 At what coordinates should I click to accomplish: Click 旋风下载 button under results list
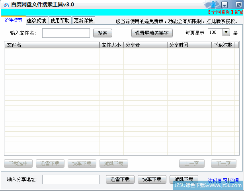[114, 164]
